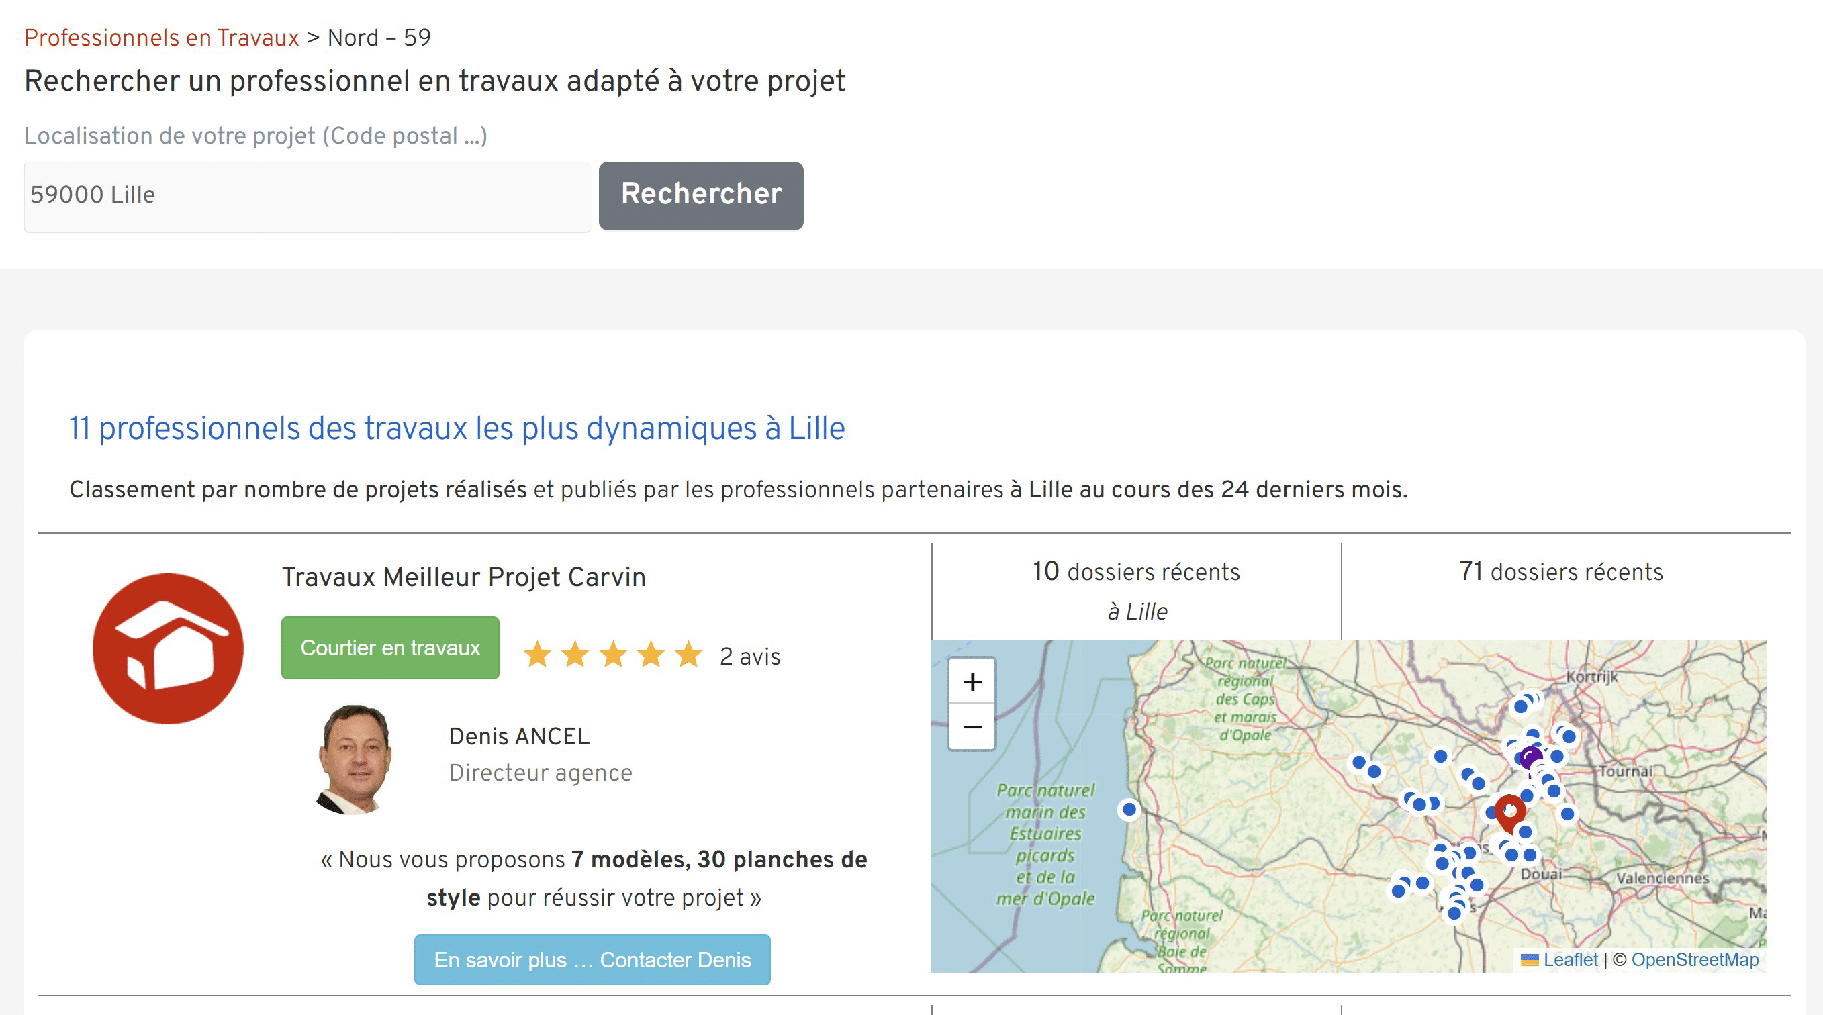Click the Rechercher search button

point(700,195)
